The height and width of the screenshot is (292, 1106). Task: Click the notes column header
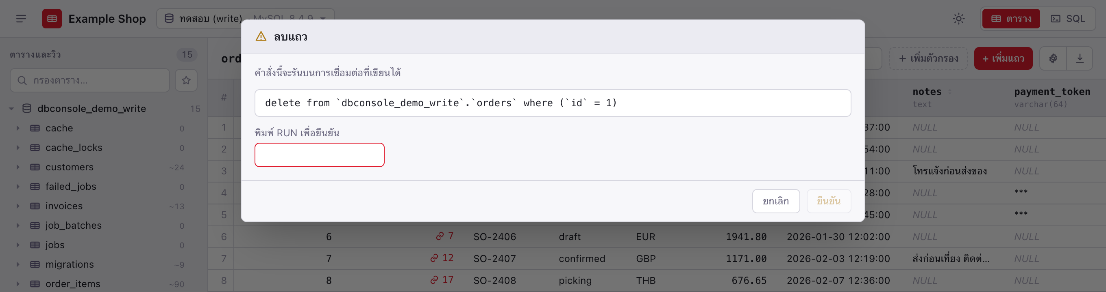[927, 92]
